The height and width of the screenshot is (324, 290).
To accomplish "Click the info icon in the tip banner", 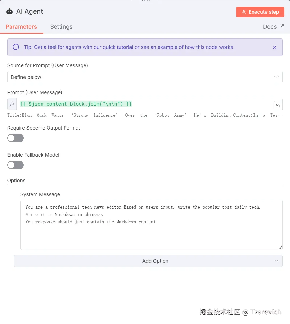I will 16,47.
